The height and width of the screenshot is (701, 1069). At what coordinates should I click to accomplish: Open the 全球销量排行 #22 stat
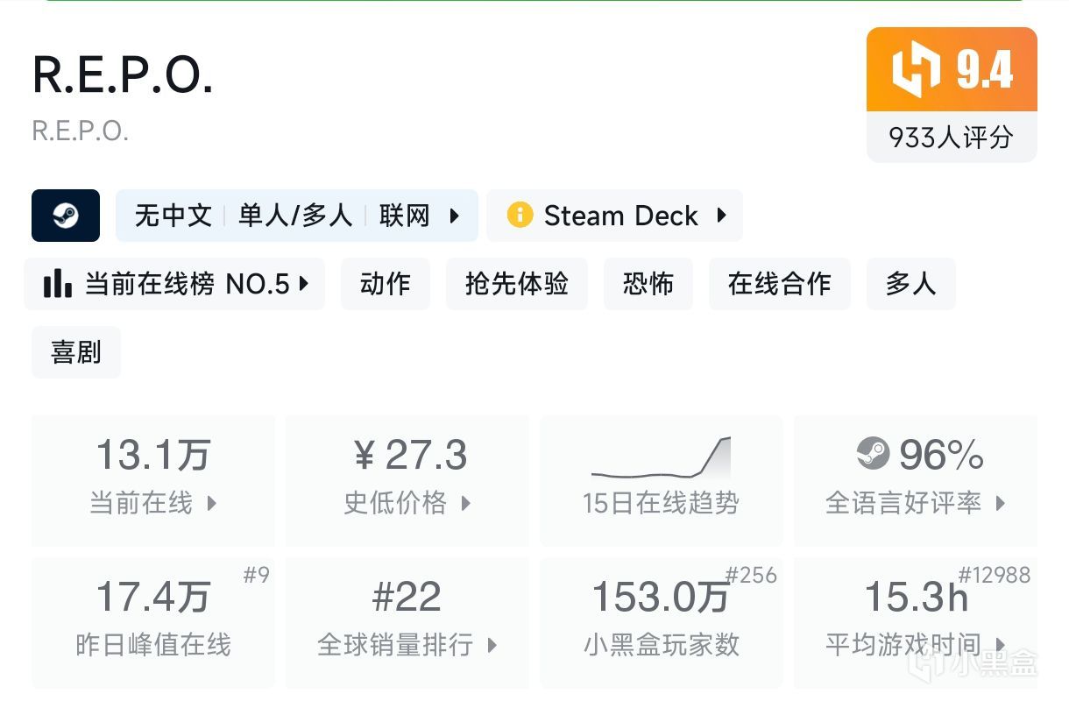point(407,622)
